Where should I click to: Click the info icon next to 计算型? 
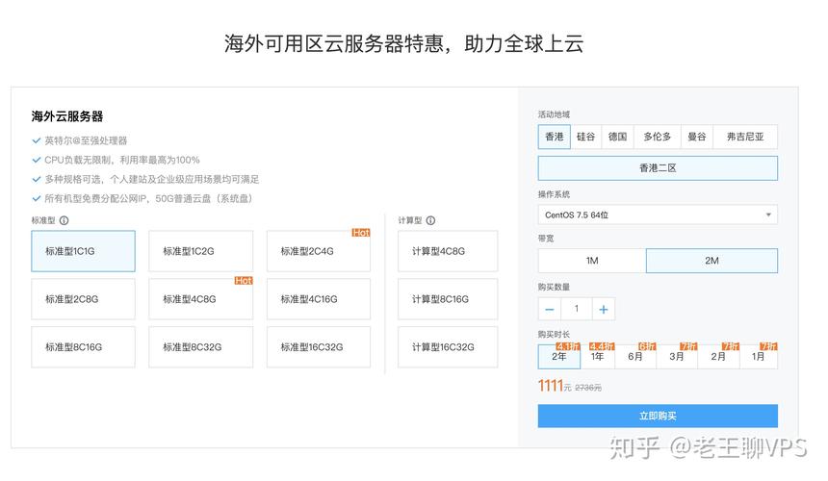(x=431, y=220)
